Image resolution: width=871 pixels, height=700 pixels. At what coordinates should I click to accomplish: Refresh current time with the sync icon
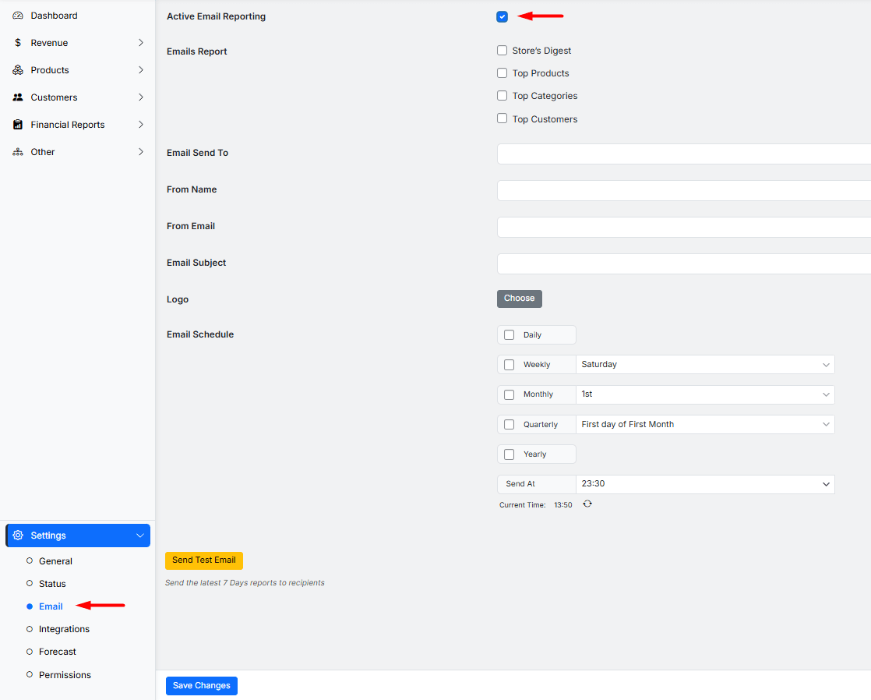pos(587,504)
